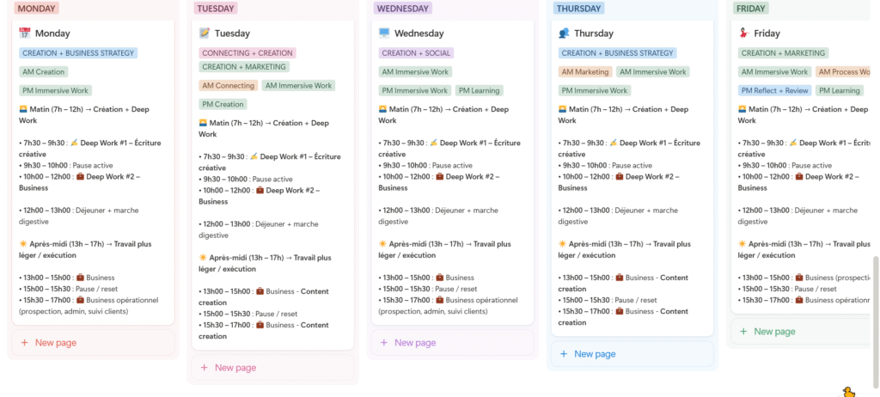880x397 pixels.
Task: Click the calendar icon beside Monday title
Action: tap(25, 34)
